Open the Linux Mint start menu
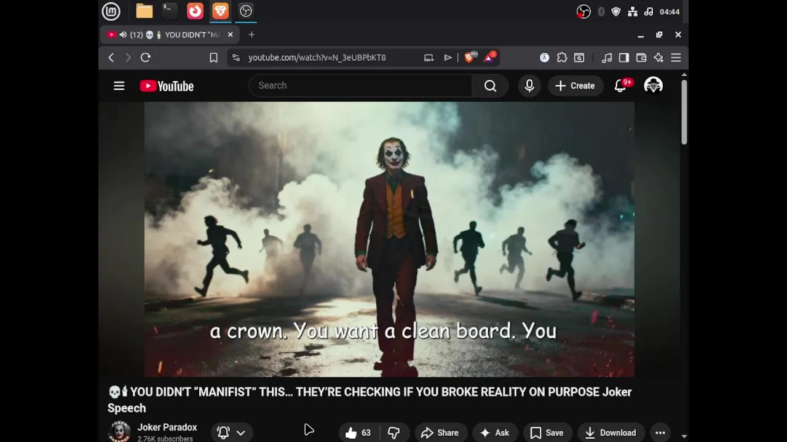This screenshot has width=787, height=442. click(x=111, y=11)
